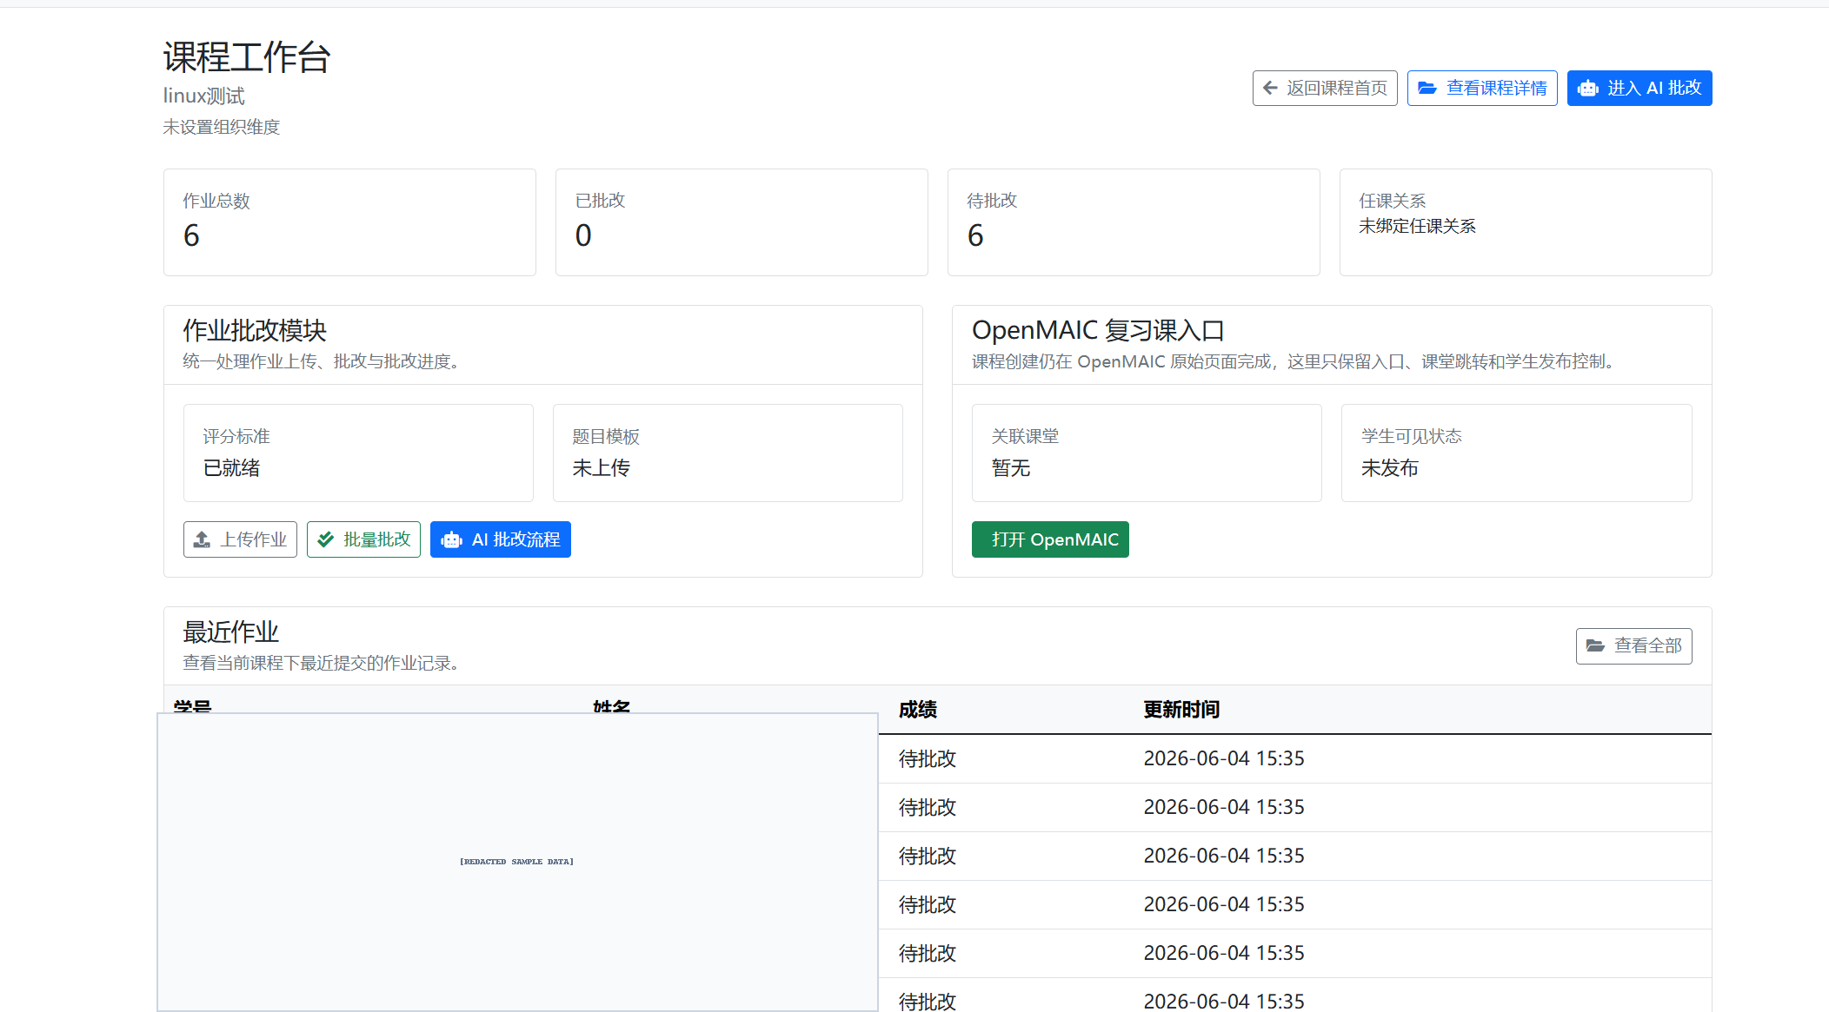Click the robot icon in 进入 AI 批改

point(1588,88)
